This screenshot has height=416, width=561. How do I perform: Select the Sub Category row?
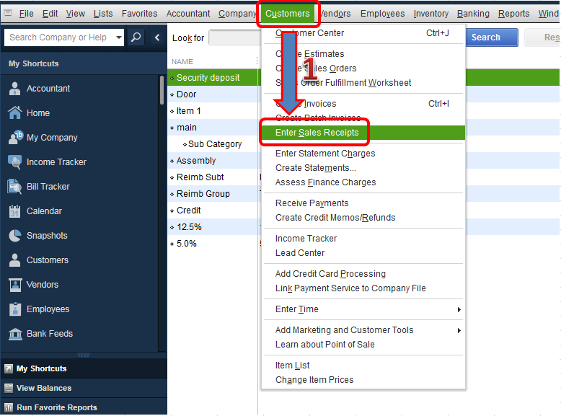coord(213,143)
